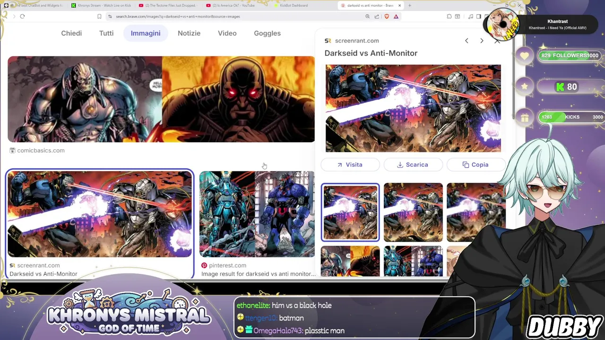Viewport: 605px width, 340px height.
Task: Open the Brave Rewards triangle icon
Action: click(396, 17)
